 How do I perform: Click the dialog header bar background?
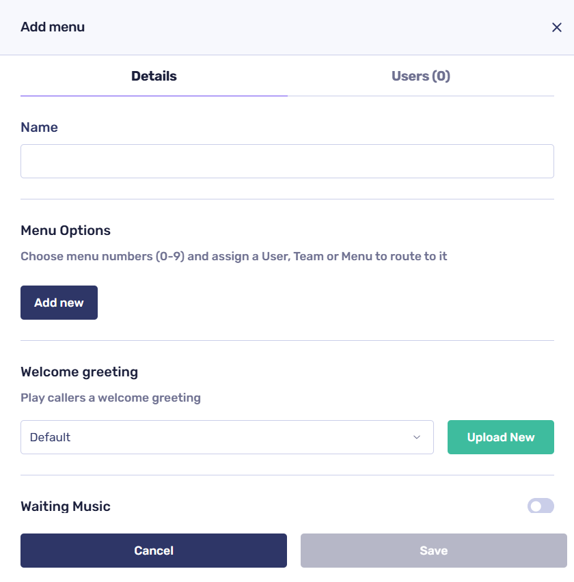coord(307,27)
